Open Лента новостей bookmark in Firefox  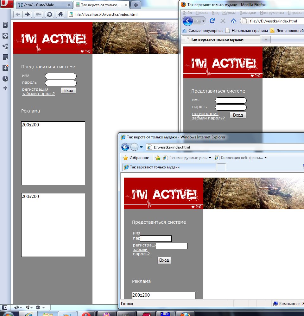point(287,31)
